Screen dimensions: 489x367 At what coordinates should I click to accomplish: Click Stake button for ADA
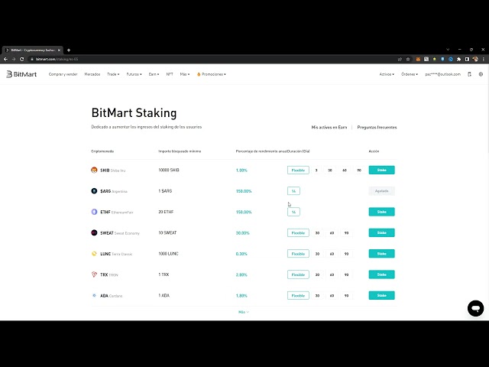382,296
